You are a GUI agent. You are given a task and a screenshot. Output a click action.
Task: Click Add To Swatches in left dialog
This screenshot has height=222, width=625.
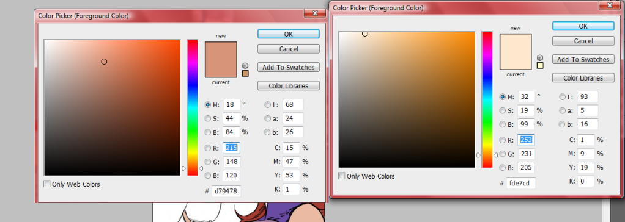point(289,67)
